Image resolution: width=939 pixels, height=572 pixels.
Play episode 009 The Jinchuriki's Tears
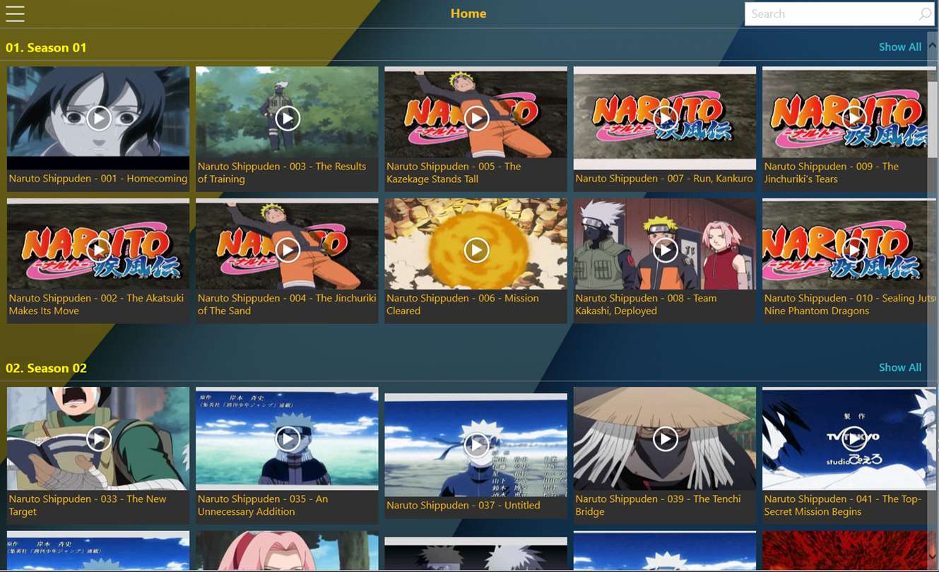pos(854,118)
